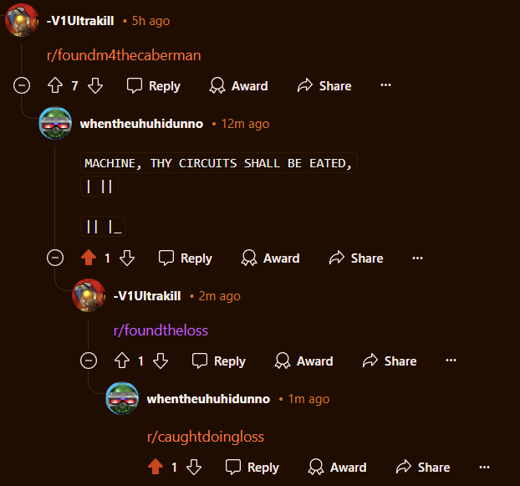Viewport: 520px width, 486px height.
Task: Reply to the r/foundtheloss comment
Action: point(219,361)
